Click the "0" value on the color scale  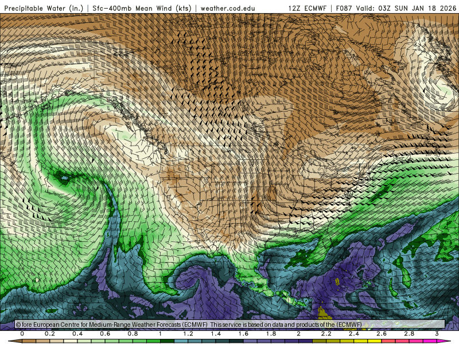coord(22,334)
